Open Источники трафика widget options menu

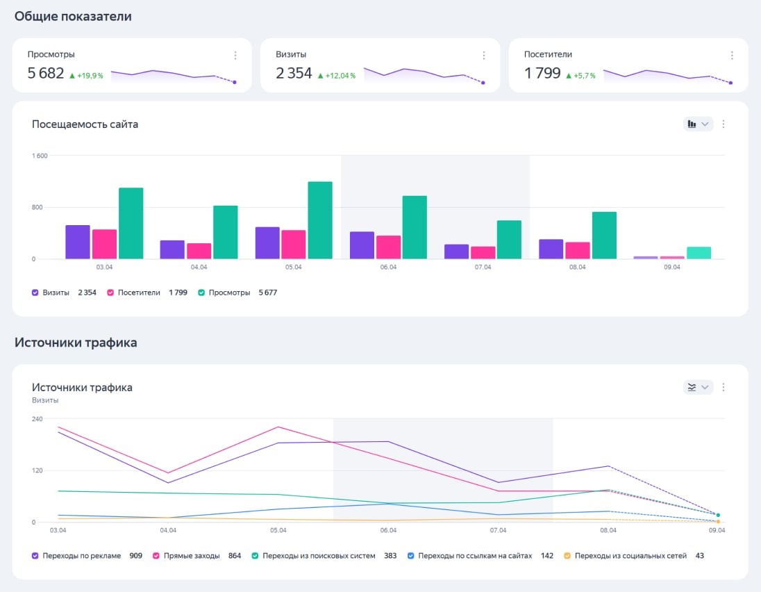(724, 387)
